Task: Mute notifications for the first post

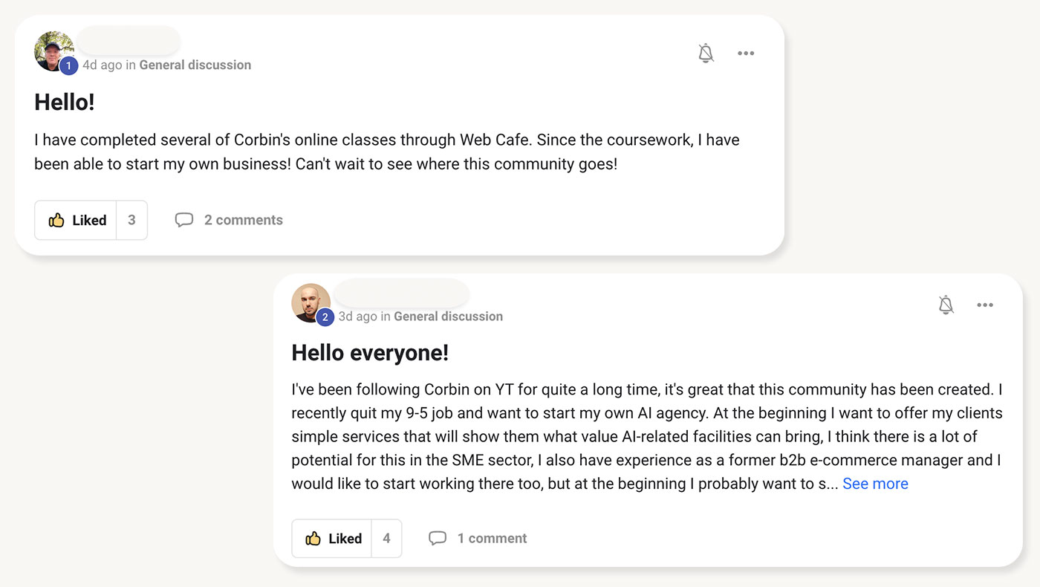Action: click(706, 53)
